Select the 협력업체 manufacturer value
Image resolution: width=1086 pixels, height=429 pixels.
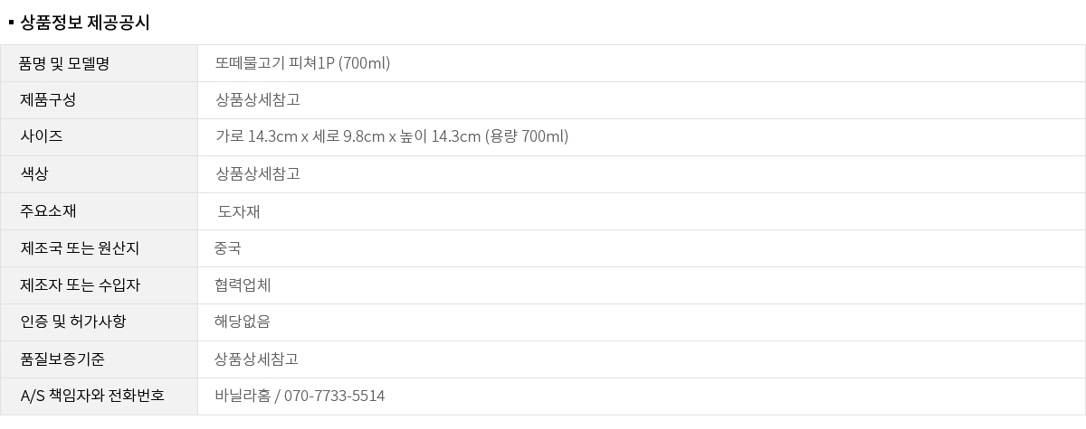243,285
